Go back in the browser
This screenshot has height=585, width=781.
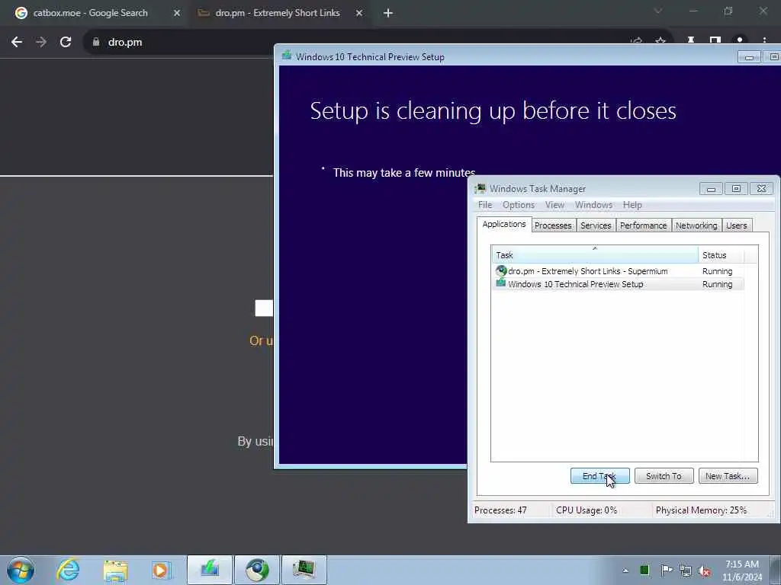[x=17, y=43]
